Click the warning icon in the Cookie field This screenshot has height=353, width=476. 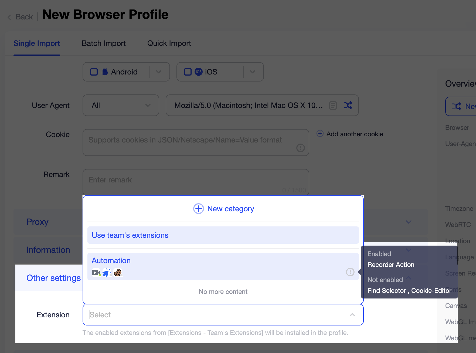coord(300,148)
